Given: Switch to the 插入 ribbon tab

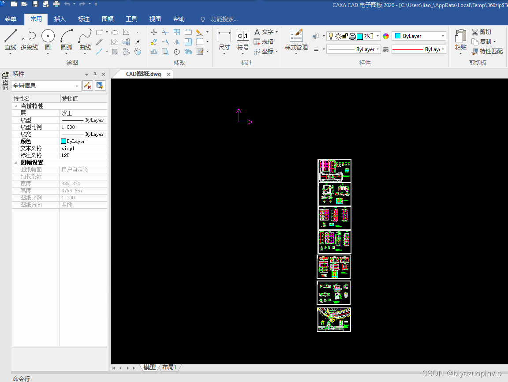Looking at the screenshot, I should pos(60,19).
